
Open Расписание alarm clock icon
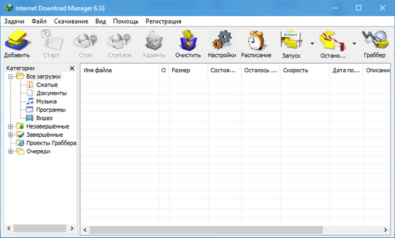click(256, 40)
